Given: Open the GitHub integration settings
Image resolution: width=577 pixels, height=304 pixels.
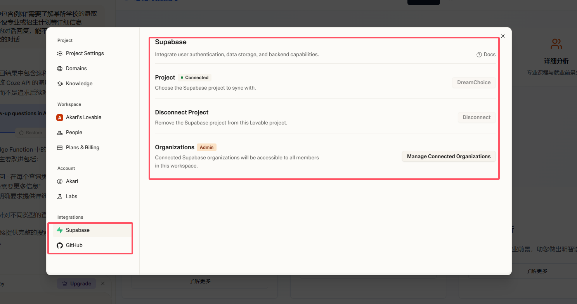Looking at the screenshot, I should click(92, 245).
